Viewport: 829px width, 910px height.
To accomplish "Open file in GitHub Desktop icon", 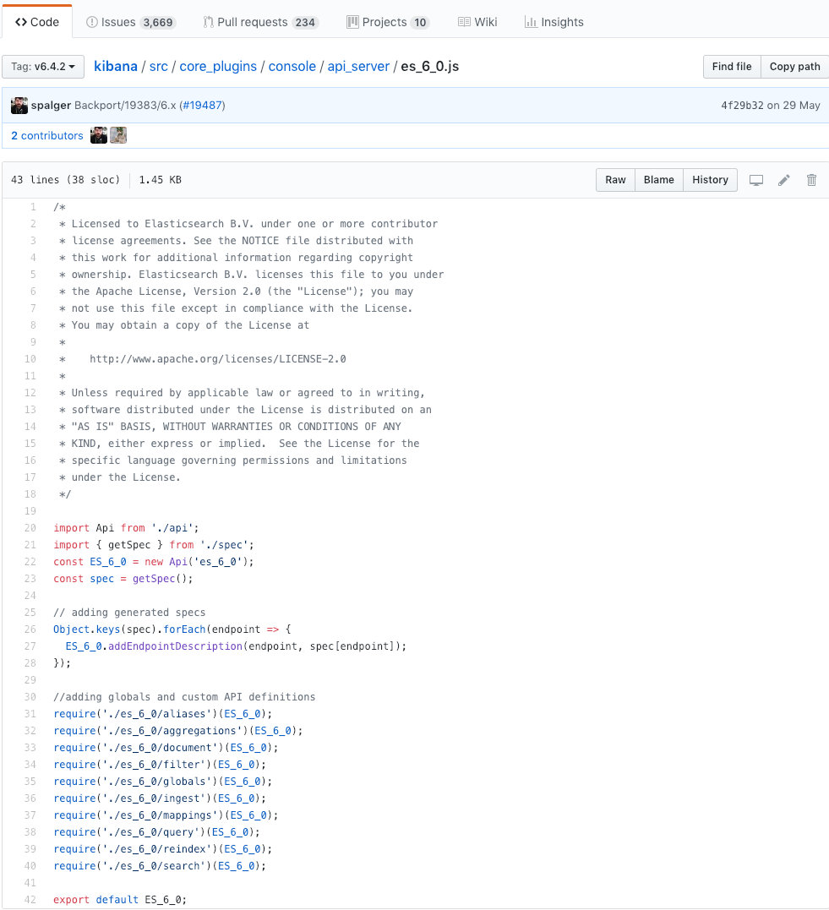I will click(755, 180).
